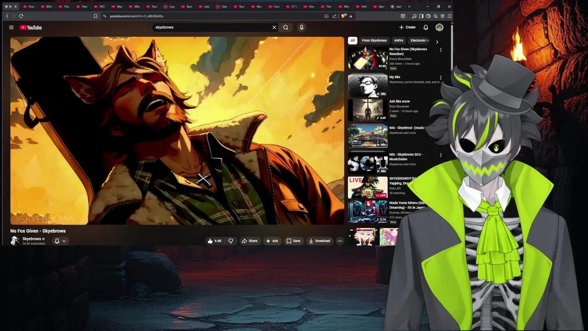
Task: Click the video player to pause
Action: tap(177, 131)
